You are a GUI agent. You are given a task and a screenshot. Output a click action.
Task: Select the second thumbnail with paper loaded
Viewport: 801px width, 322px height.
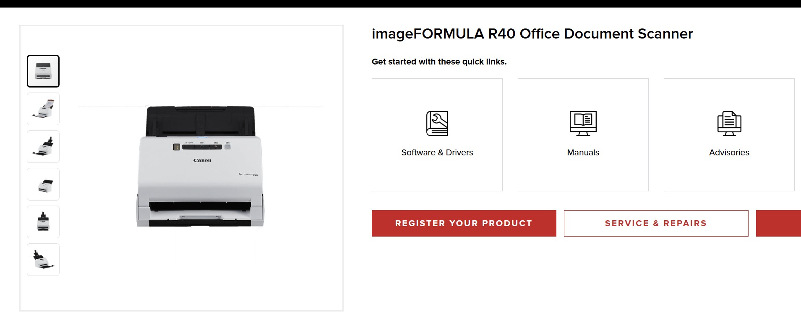pos(43,109)
